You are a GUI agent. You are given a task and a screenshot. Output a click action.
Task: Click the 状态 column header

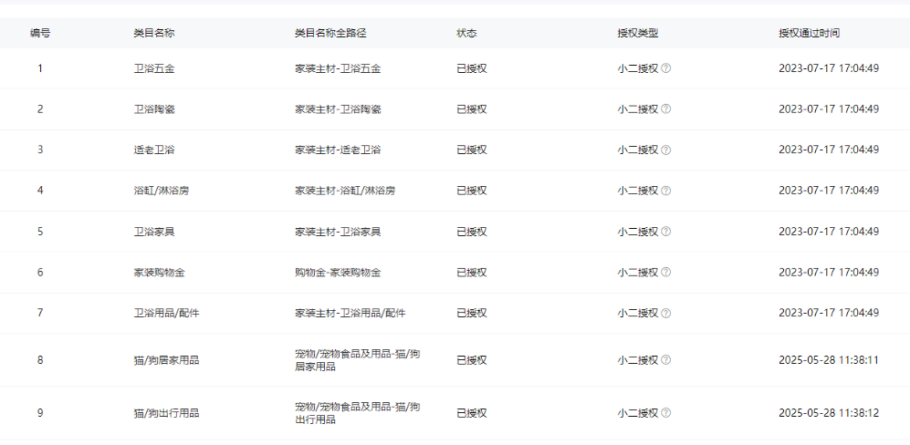click(466, 33)
